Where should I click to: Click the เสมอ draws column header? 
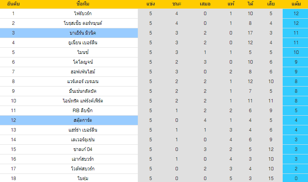point(205,4)
